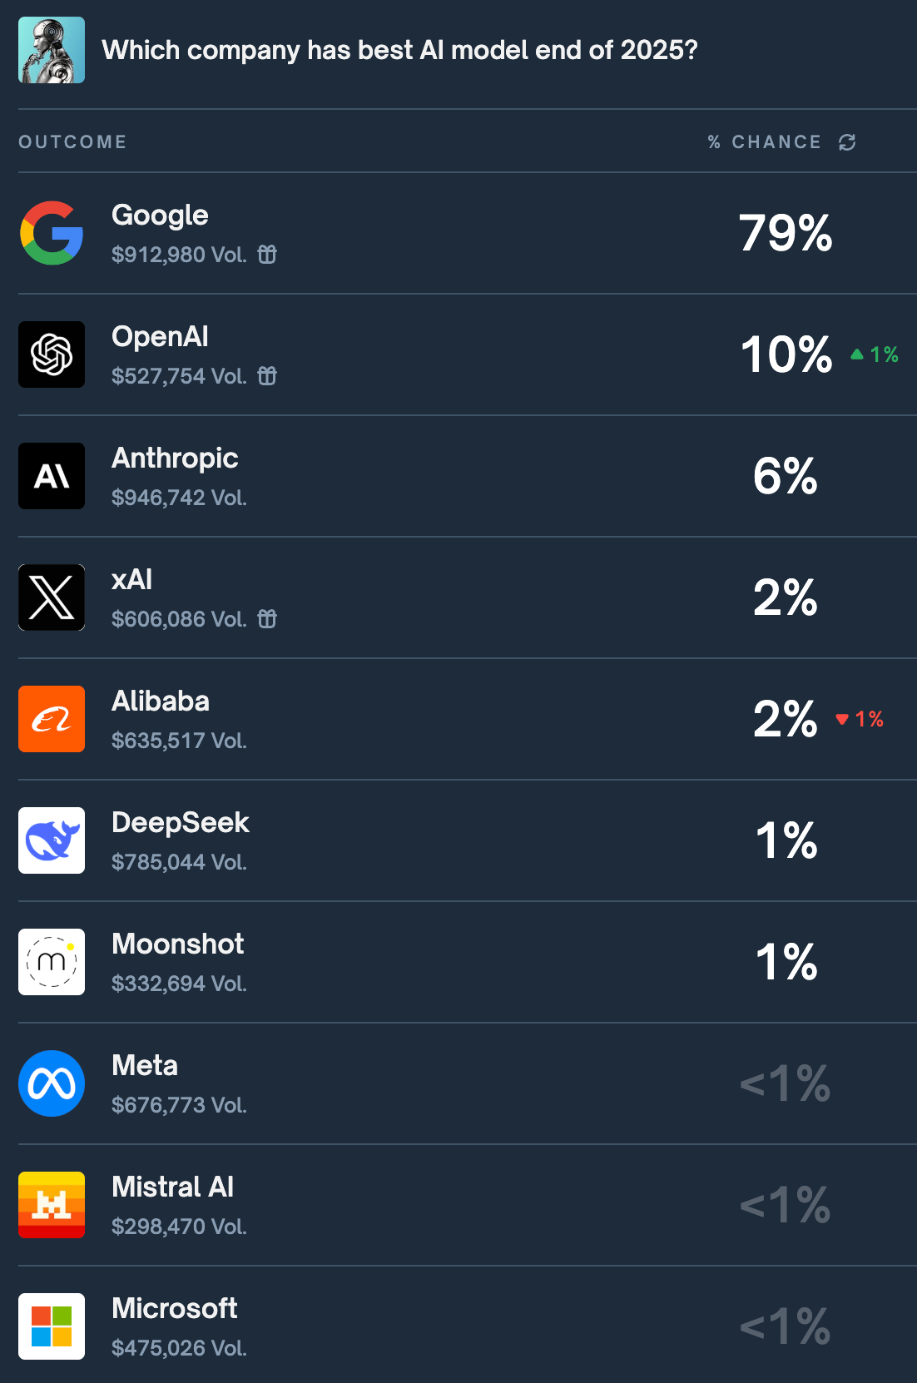
Task: Click the gift icon beside OpenAI volume
Action: [267, 376]
